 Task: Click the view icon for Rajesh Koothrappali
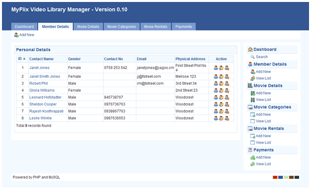[216, 111]
